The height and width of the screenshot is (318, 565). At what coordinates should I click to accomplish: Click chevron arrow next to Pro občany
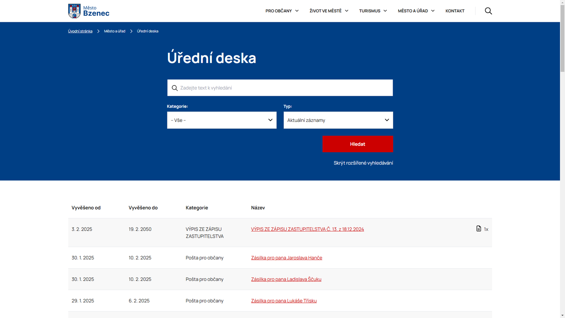click(297, 11)
